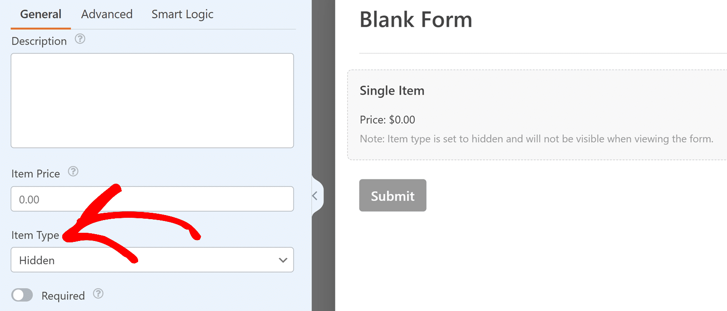Click the Submit button

click(392, 195)
